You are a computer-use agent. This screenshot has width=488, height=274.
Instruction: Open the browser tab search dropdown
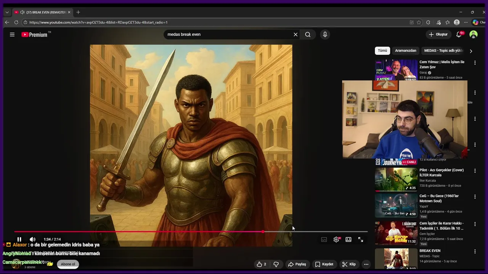click(7, 12)
